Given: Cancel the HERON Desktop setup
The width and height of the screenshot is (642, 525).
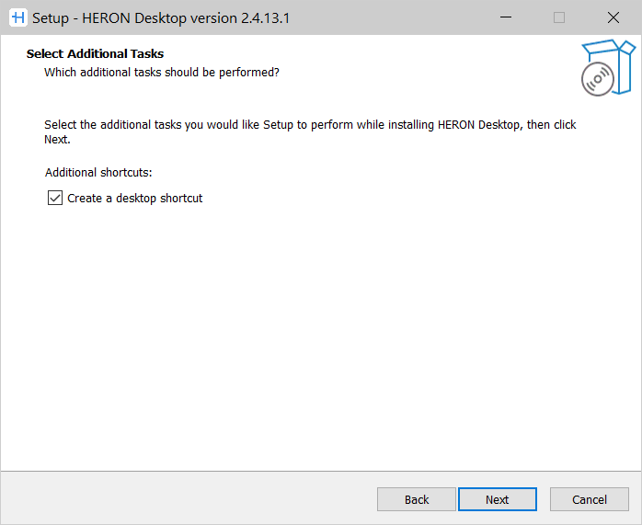Looking at the screenshot, I should click(x=589, y=499).
